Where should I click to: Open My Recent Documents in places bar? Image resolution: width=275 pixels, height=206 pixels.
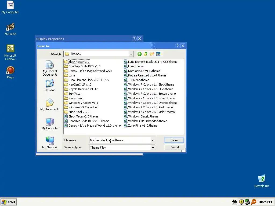50,68
